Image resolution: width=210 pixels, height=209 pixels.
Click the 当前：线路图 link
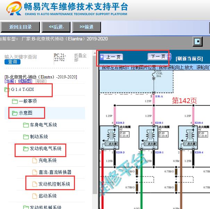18,81
